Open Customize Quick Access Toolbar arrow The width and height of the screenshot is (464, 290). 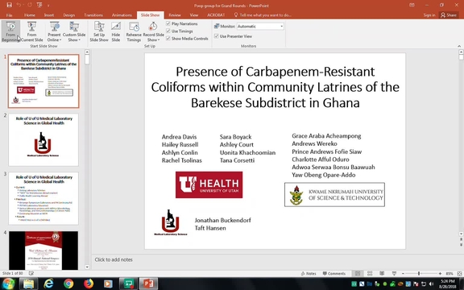point(48,5)
